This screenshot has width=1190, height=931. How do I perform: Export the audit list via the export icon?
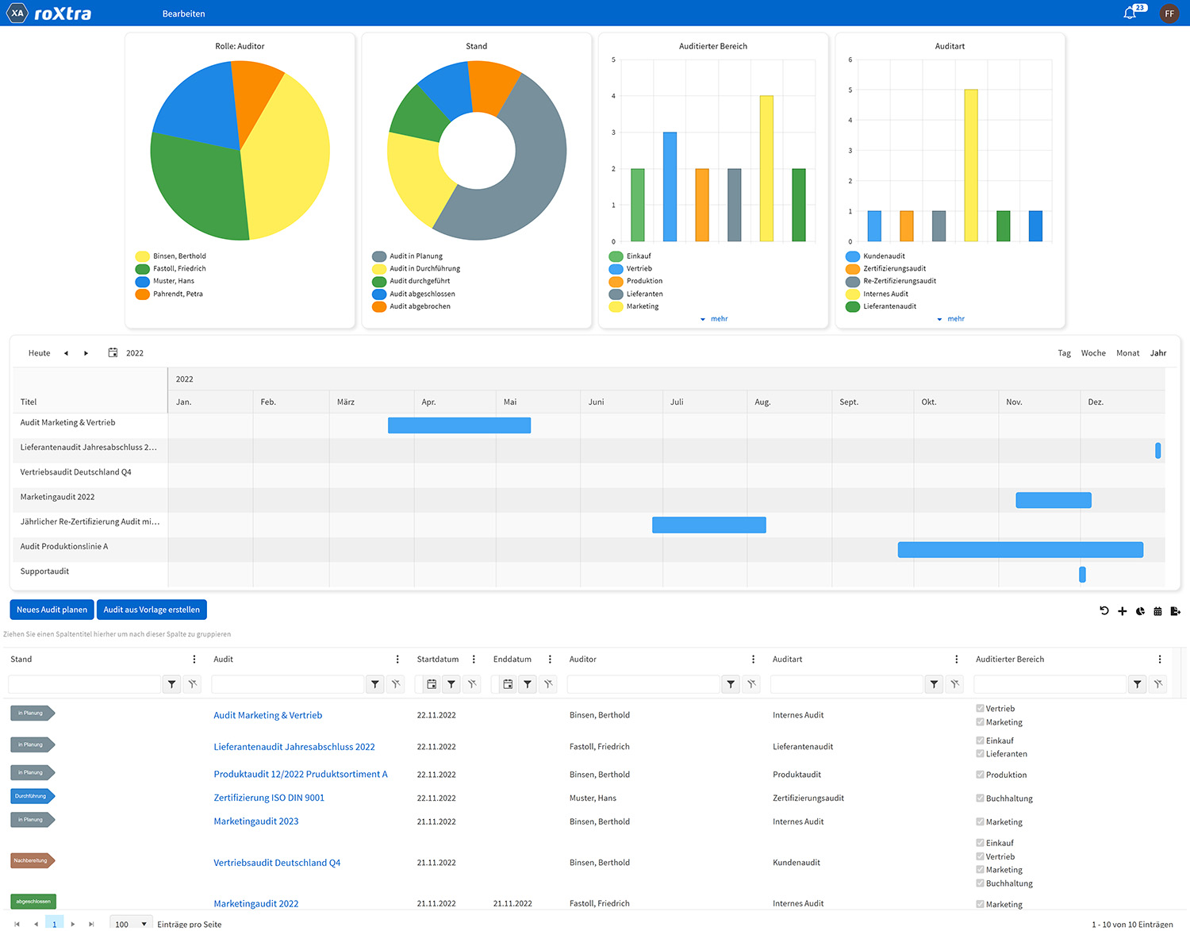click(x=1177, y=611)
